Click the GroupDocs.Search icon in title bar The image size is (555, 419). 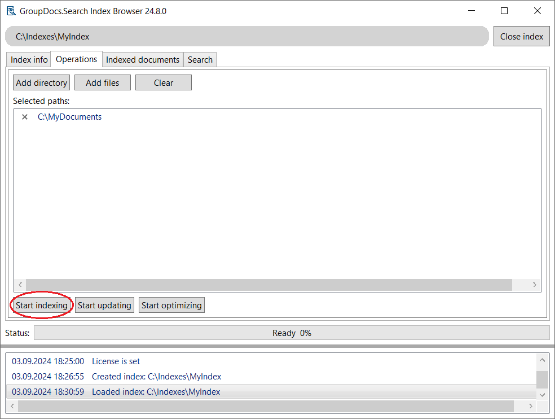(11, 10)
